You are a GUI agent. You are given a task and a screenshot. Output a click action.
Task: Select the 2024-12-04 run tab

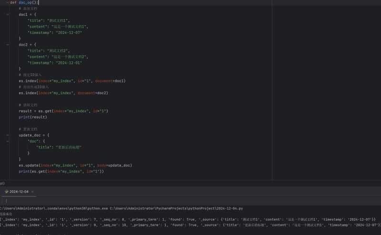tap(19, 192)
